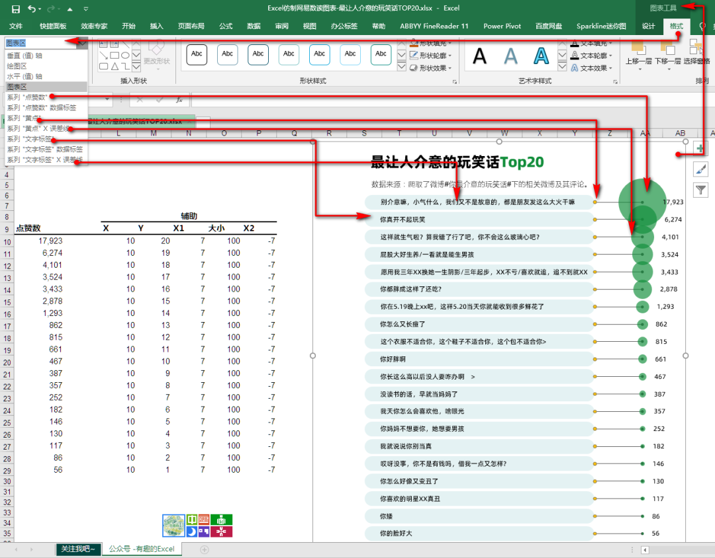The width and height of the screenshot is (715, 558).
Task: Open 文本轮廓 text outline options
Action: click(x=591, y=56)
